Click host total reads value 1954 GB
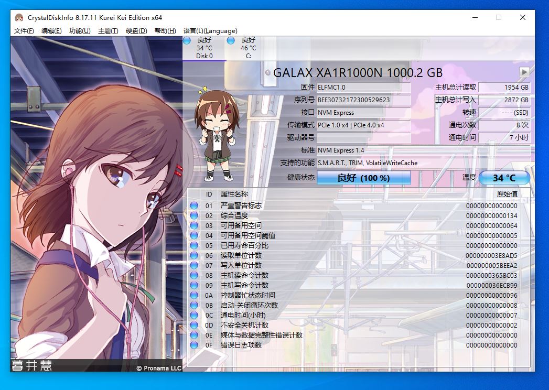The image size is (549, 390). 504,88
